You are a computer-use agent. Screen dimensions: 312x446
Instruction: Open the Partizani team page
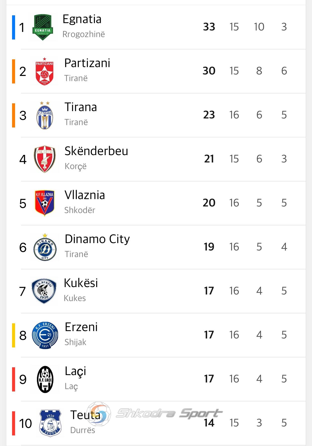87,63
